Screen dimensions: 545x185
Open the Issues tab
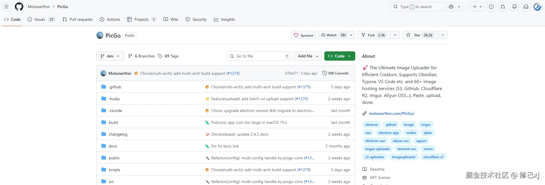pyautogui.click(x=41, y=19)
